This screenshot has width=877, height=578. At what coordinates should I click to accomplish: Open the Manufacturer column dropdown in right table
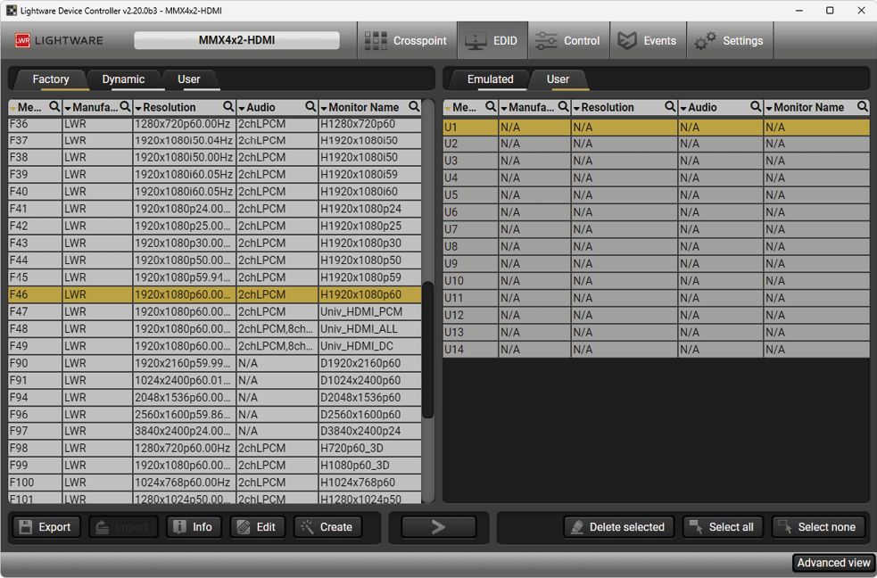(505, 108)
